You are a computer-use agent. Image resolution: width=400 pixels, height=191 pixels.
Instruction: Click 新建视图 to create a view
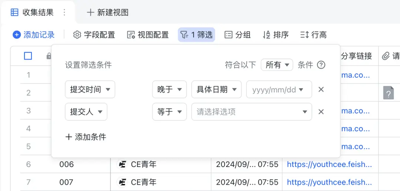tap(108, 13)
